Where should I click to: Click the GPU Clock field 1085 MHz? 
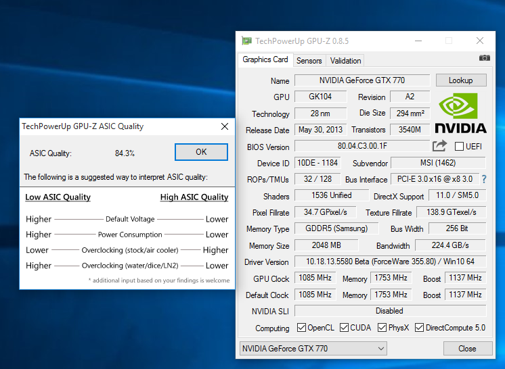(315, 278)
